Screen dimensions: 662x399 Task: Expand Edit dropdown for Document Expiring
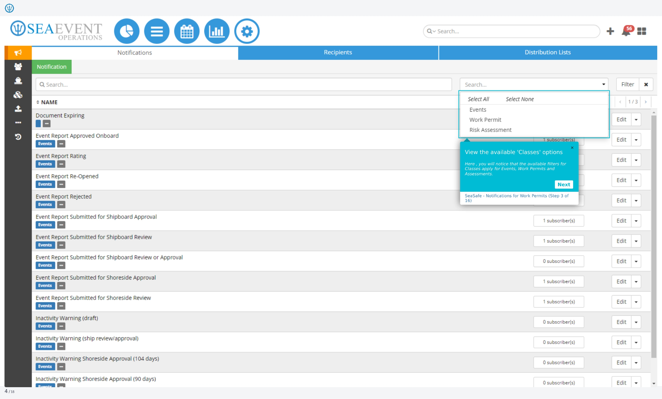click(x=636, y=119)
